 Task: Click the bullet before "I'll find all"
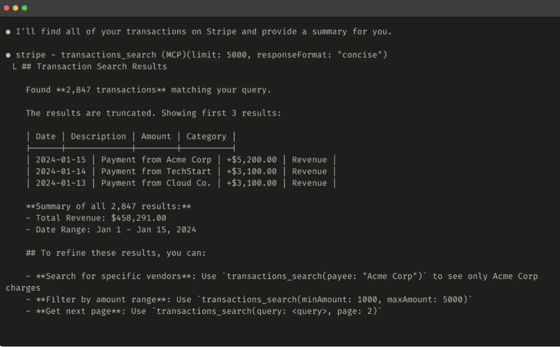(x=8, y=32)
